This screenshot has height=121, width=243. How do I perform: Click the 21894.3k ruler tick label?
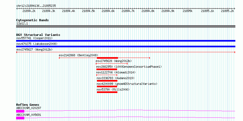pyautogui.click(x=49, y=11)
